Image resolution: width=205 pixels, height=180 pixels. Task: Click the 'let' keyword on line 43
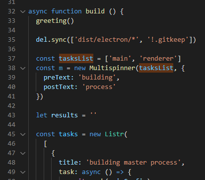click(x=42, y=115)
